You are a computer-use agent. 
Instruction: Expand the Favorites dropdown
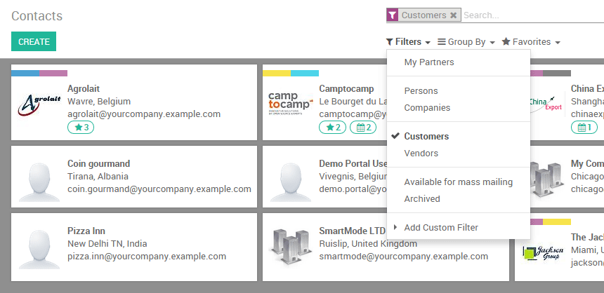pos(531,42)
